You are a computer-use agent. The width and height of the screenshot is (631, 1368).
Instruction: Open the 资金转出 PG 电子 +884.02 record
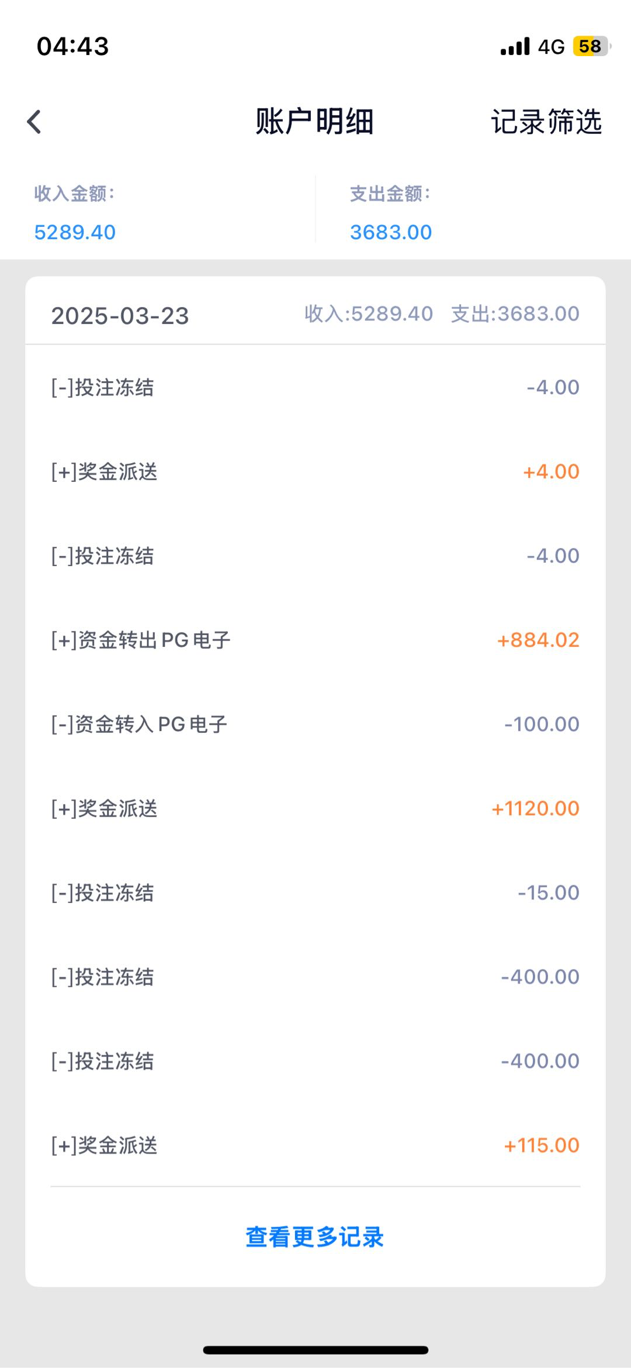point(315,640)
